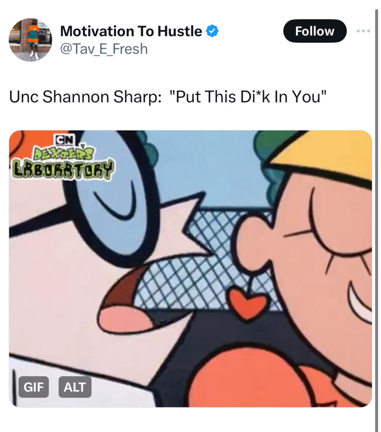Open the Motivation To Hustle profile picture
This screenshot has width=381, height=432.
pyautogui.click(x=30, y=40)
